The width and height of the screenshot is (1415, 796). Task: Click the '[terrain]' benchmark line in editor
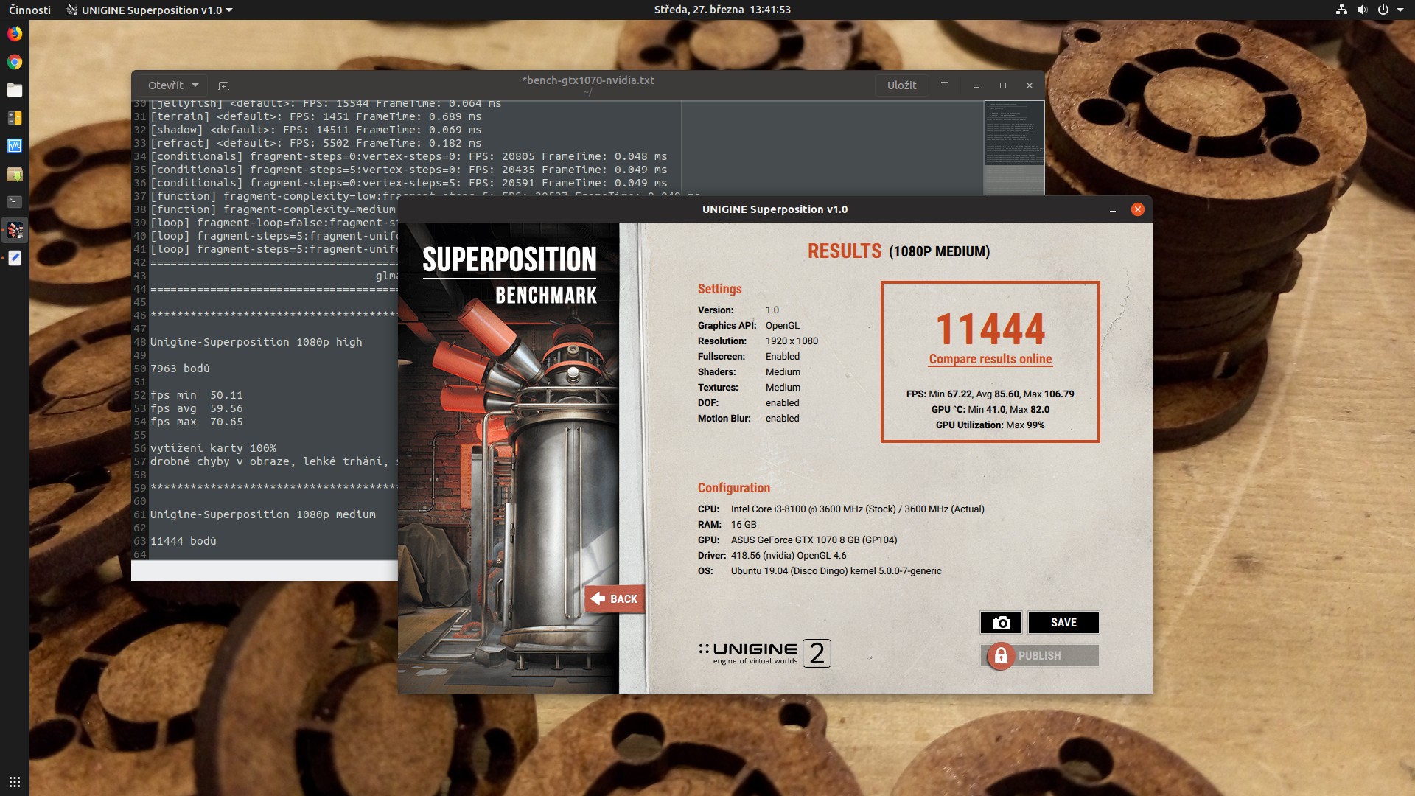coord(316,116)
